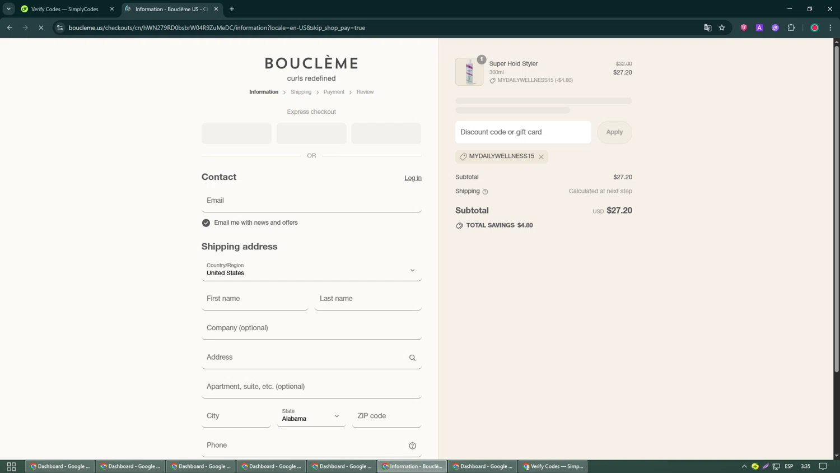Toggle 'Email me with news and offers' checkbox
Viewport: 840px width, 473px height.
pyautogui.click(x=206, y=223)
